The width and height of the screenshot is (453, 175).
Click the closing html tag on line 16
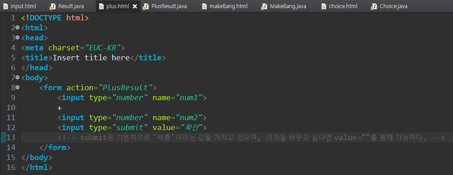tap(37, 167)
